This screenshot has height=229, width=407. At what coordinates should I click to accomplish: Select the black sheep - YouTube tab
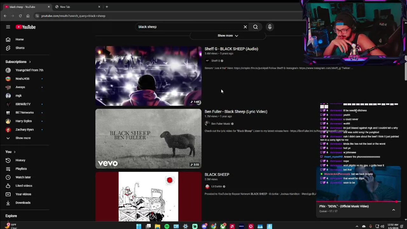(x=27, y=7)
